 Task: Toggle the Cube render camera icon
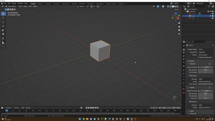click(x=213, y=16)
